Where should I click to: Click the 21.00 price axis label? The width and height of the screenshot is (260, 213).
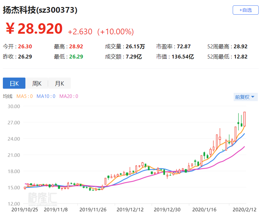tap(14, 155)
